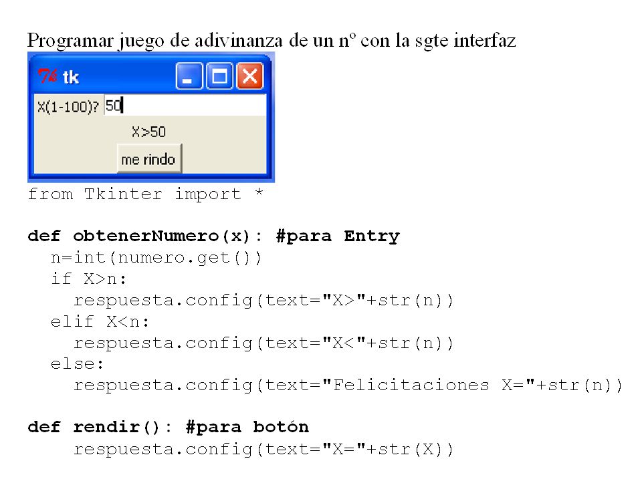Click the "from Tkinter import *" line
Viewport: 642px width, 481px height.
145,194
